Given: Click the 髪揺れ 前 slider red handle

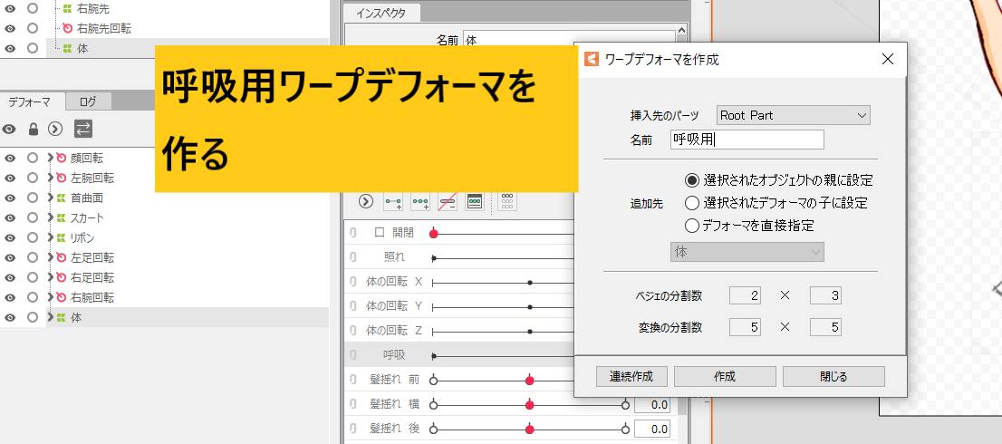Looking at the screenshot, I should point(530,381).
